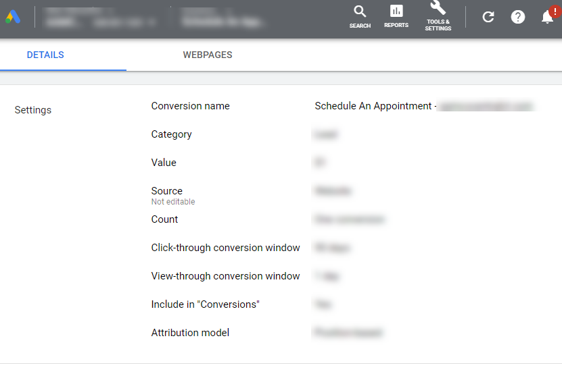Switch to the Details tab
Viewport: 562px width, 378px height.
(x=45, y=55)
